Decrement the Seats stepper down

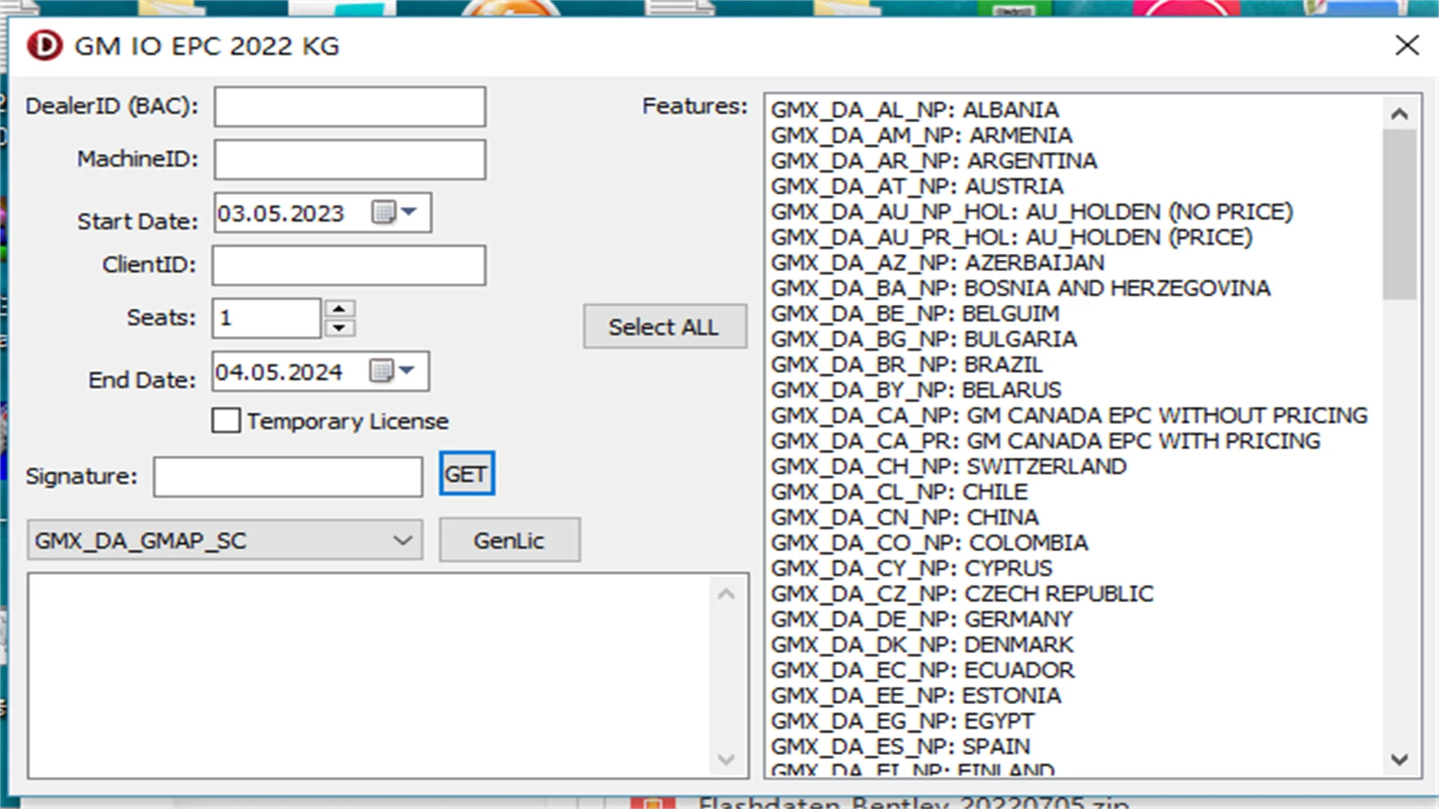pyautogui.click(x=339, y=328)
